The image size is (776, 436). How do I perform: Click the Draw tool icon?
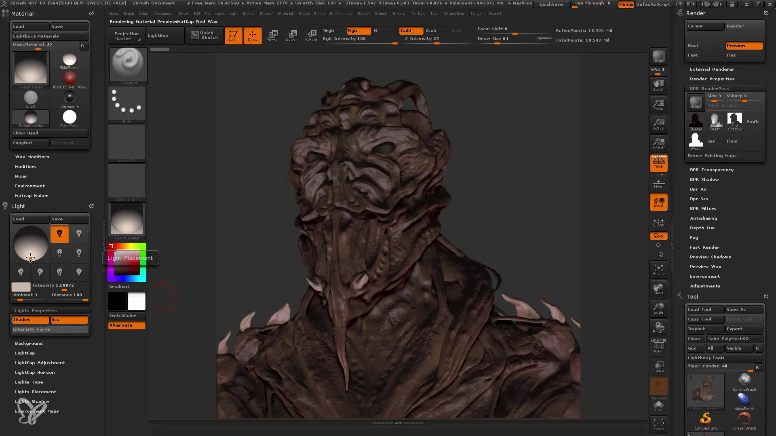[252, 35]
